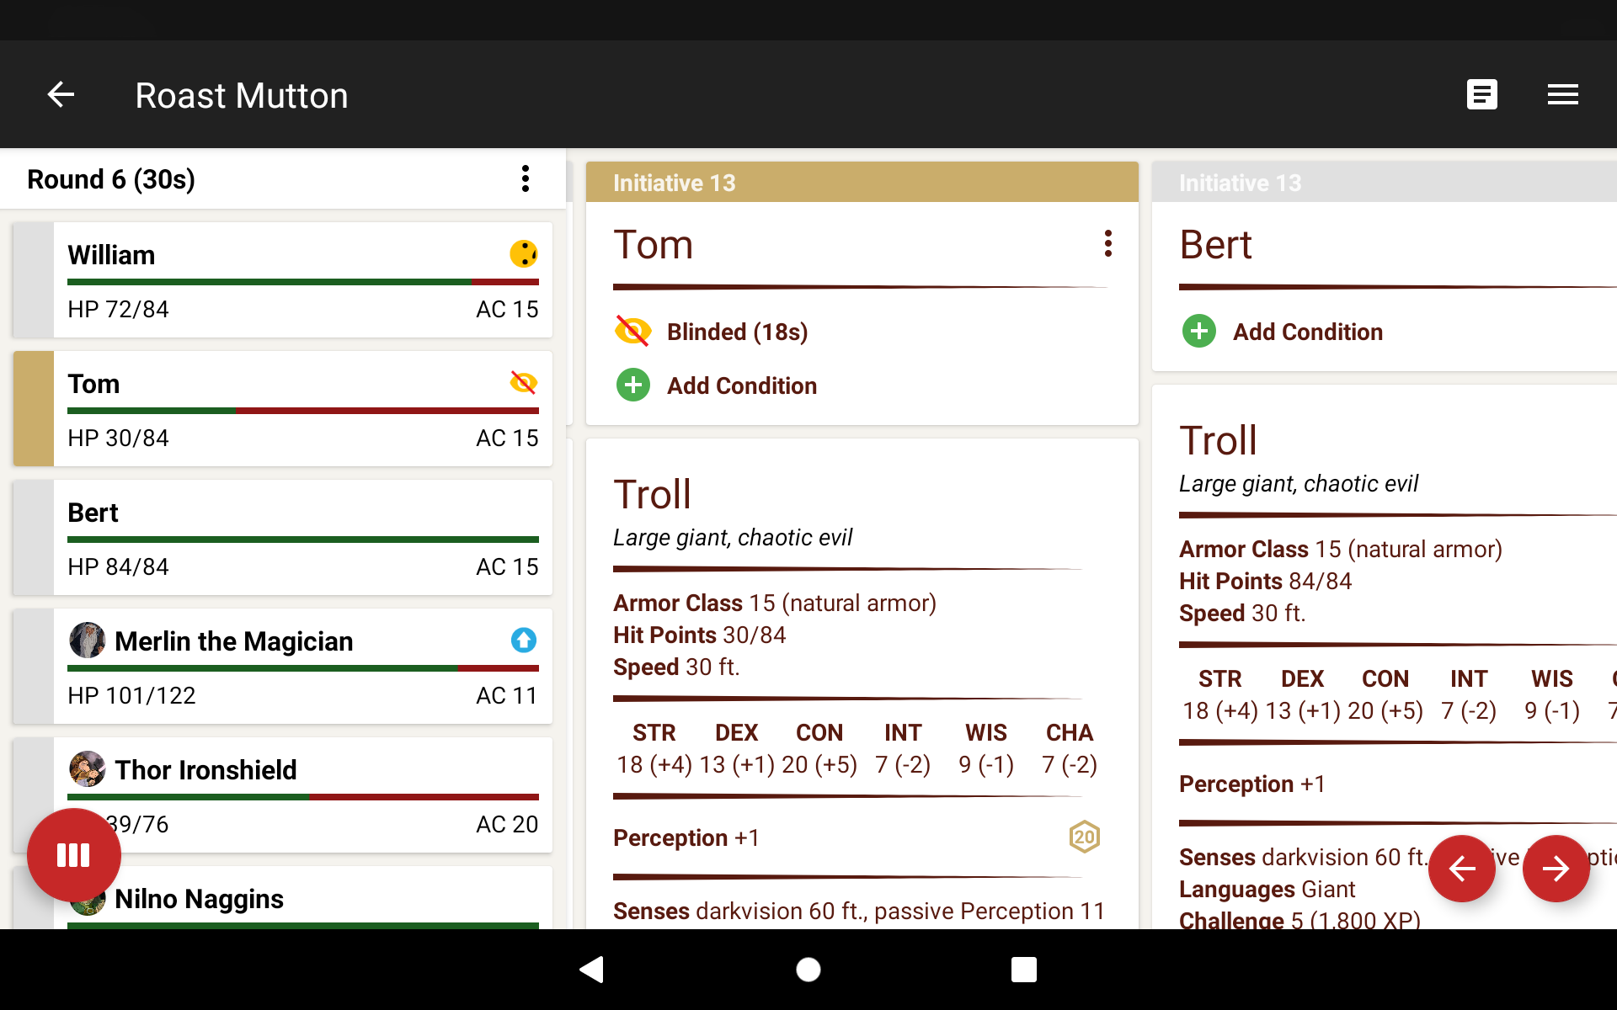The height and width of the screenshot is (1010, 1617).
Task: Open the hamburger menu top right
Action: (x=1563, y=94)
